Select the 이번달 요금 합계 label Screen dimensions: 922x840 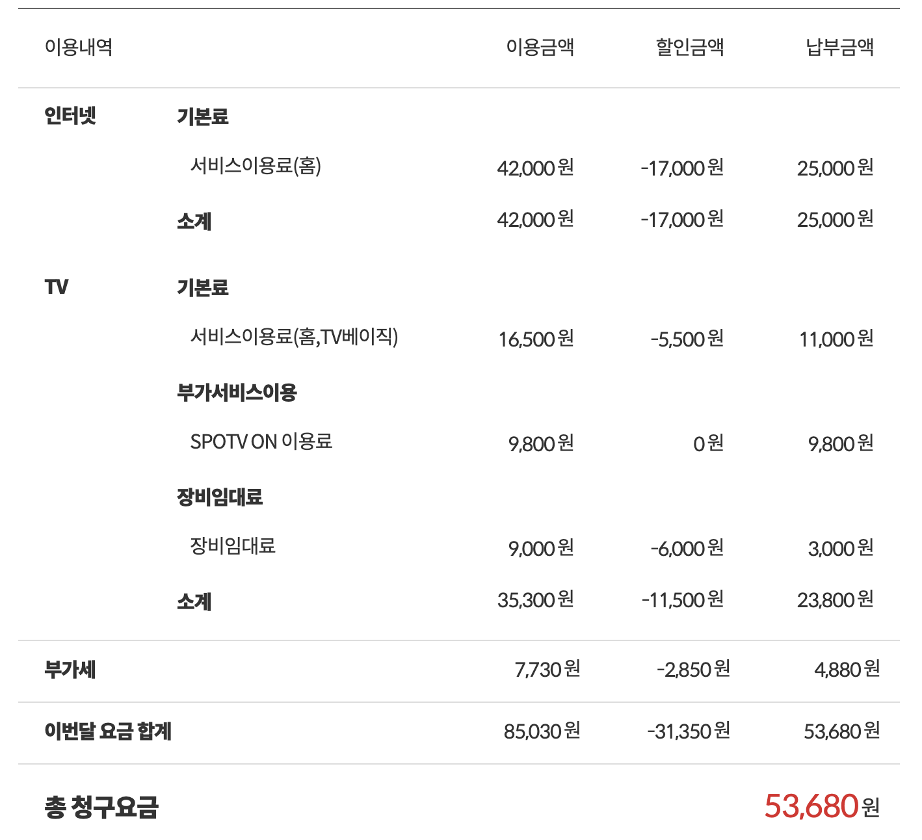coord(108,731)
